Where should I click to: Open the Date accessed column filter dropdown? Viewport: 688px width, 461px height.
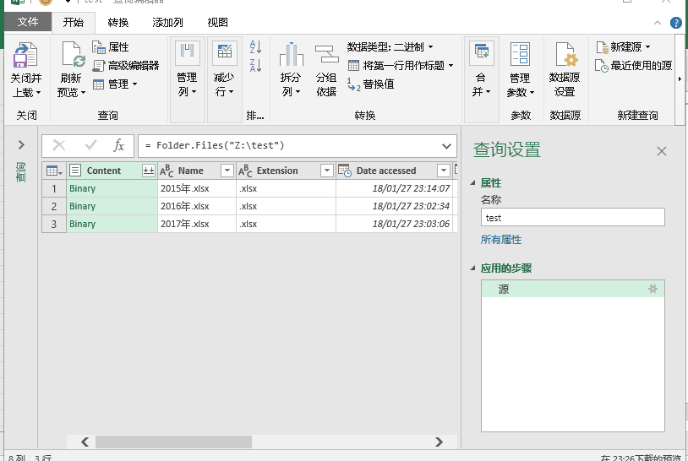[x=444, y=171]
